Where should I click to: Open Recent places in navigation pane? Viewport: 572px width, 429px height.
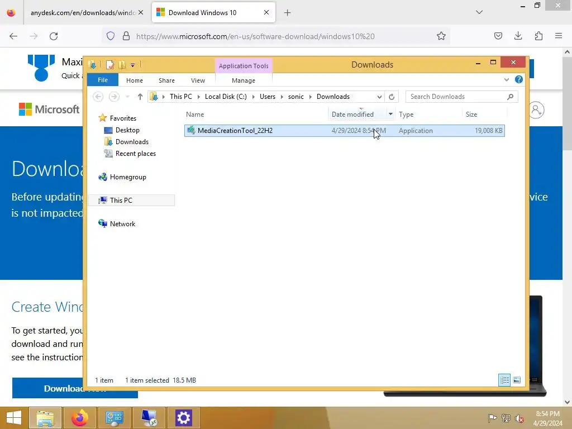[x=135, y=154]
